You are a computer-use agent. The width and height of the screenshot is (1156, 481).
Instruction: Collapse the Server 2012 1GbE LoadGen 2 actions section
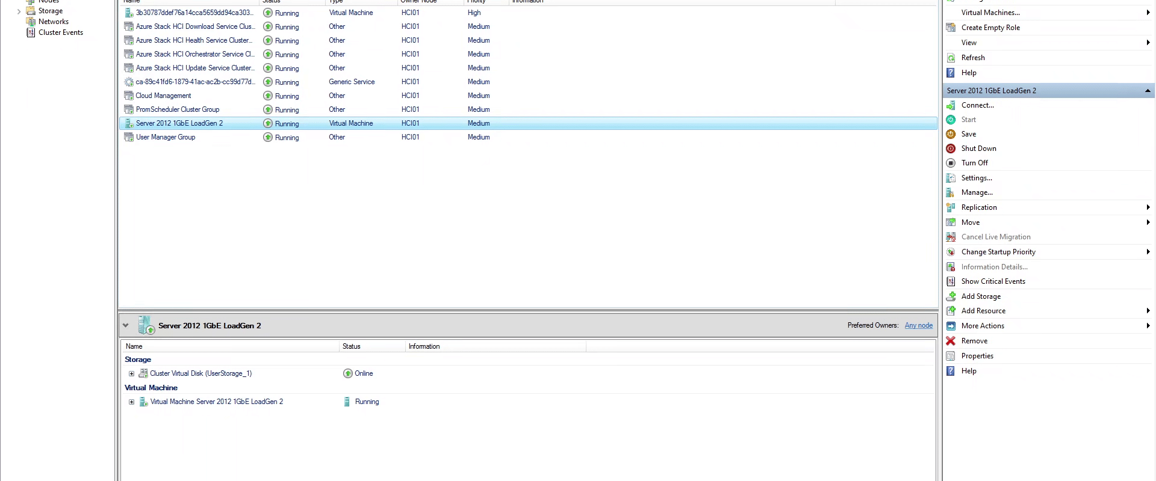(x=1148, y=91)
